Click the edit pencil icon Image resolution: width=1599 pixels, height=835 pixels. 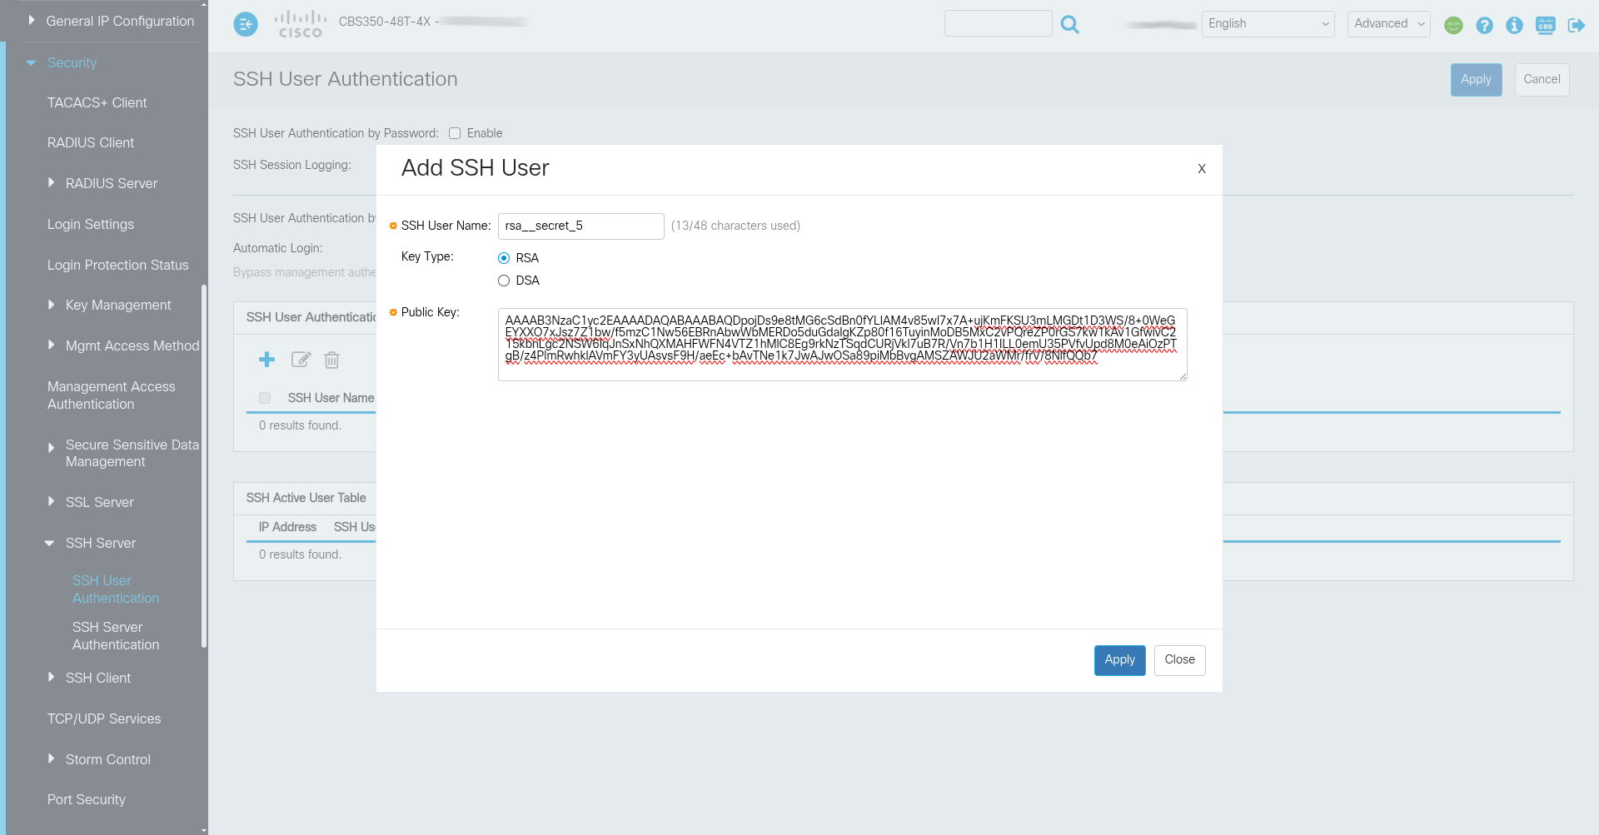[300, 360]
